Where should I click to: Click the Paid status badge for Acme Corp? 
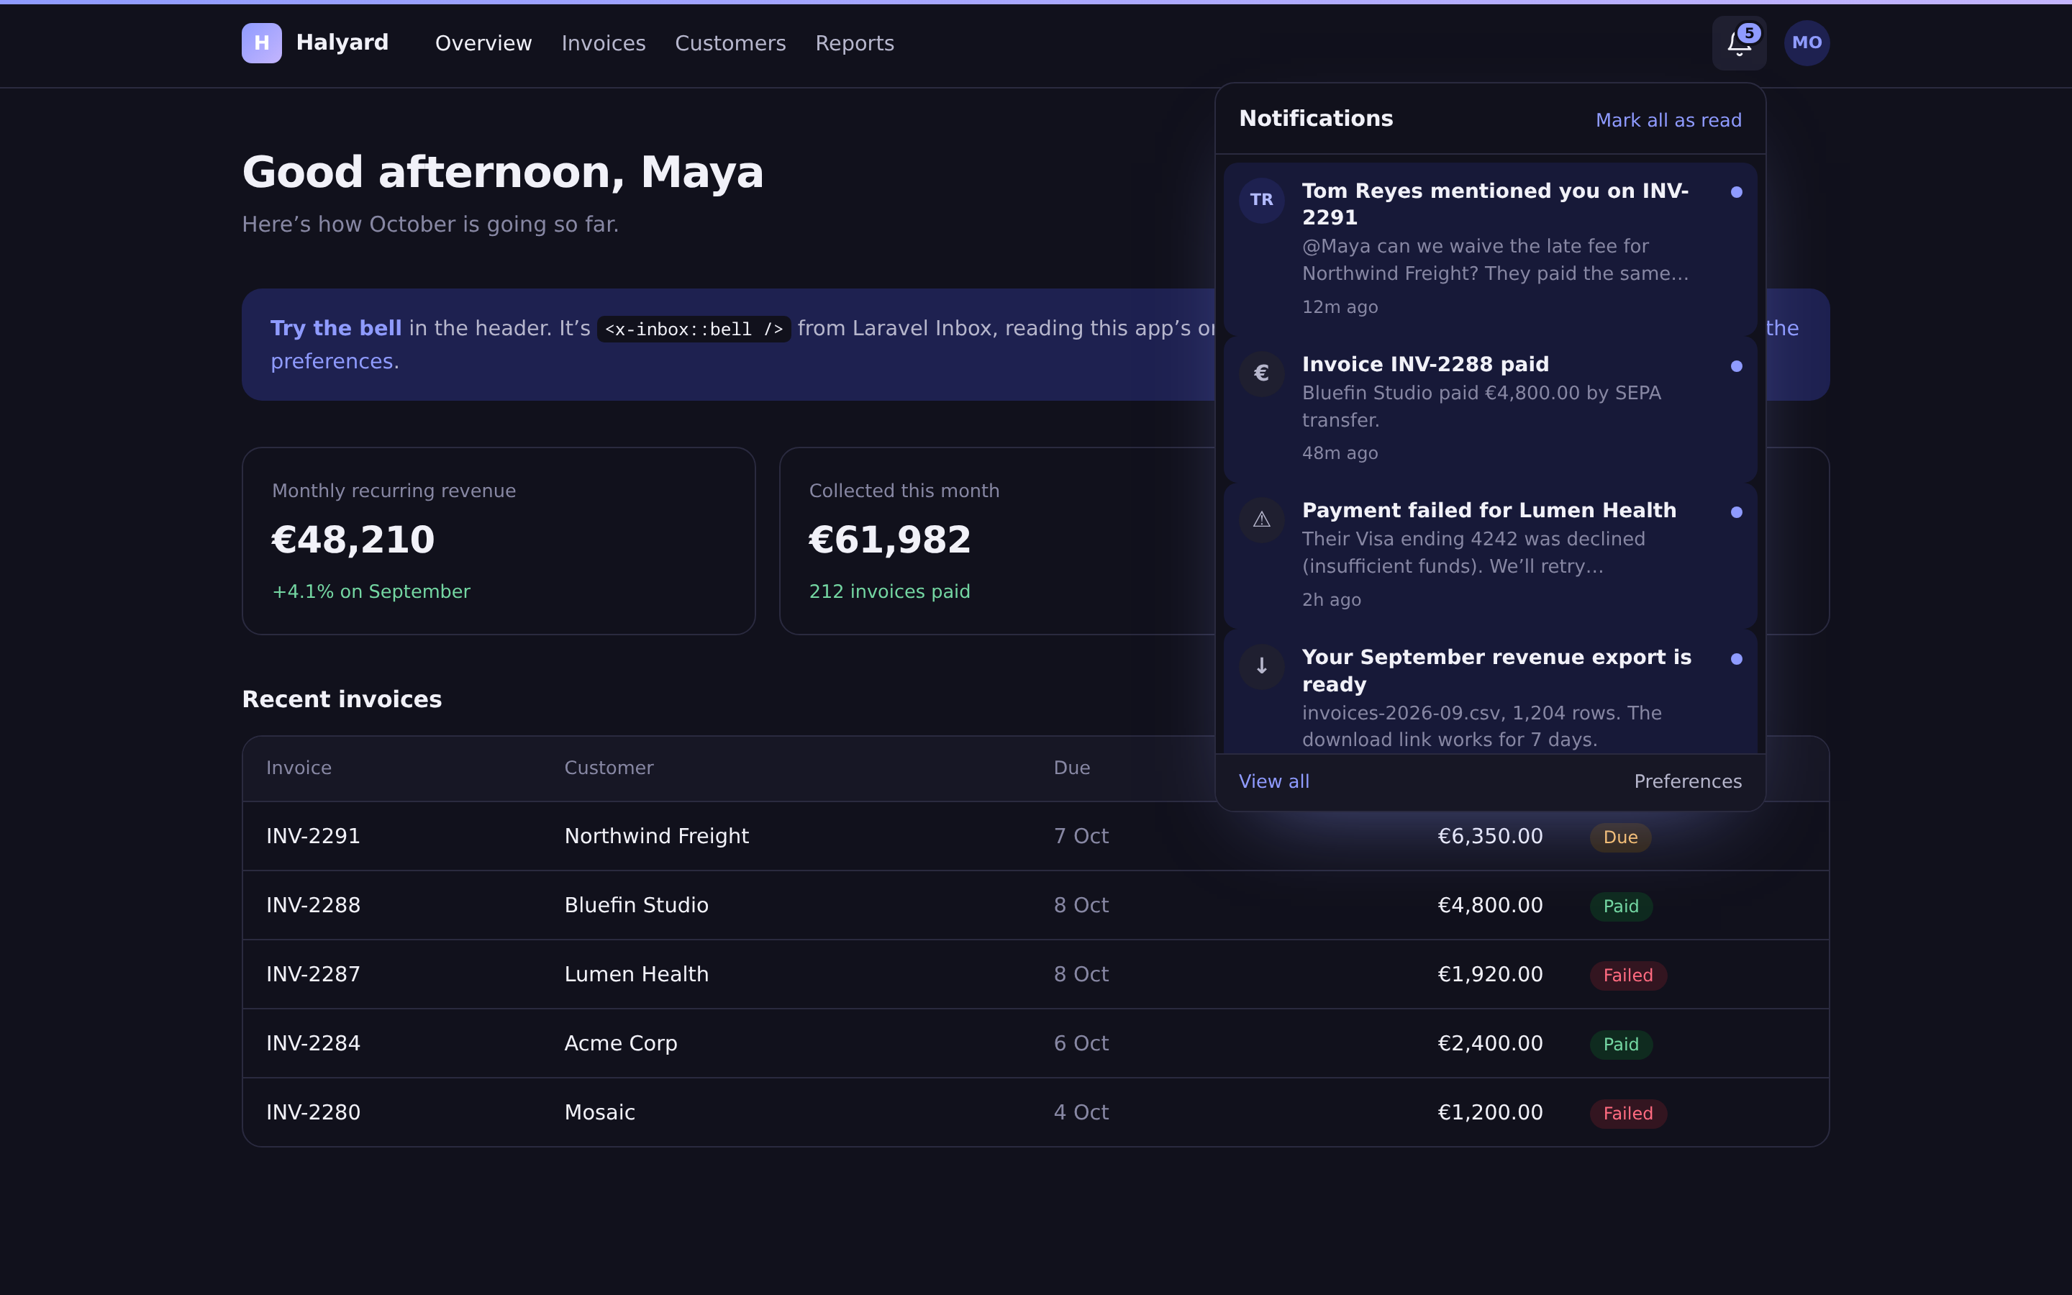click(x=1621, y=1045)
